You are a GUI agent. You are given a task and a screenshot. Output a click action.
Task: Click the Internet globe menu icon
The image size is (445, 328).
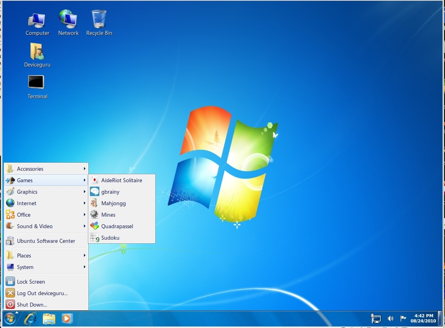point(10,203)
